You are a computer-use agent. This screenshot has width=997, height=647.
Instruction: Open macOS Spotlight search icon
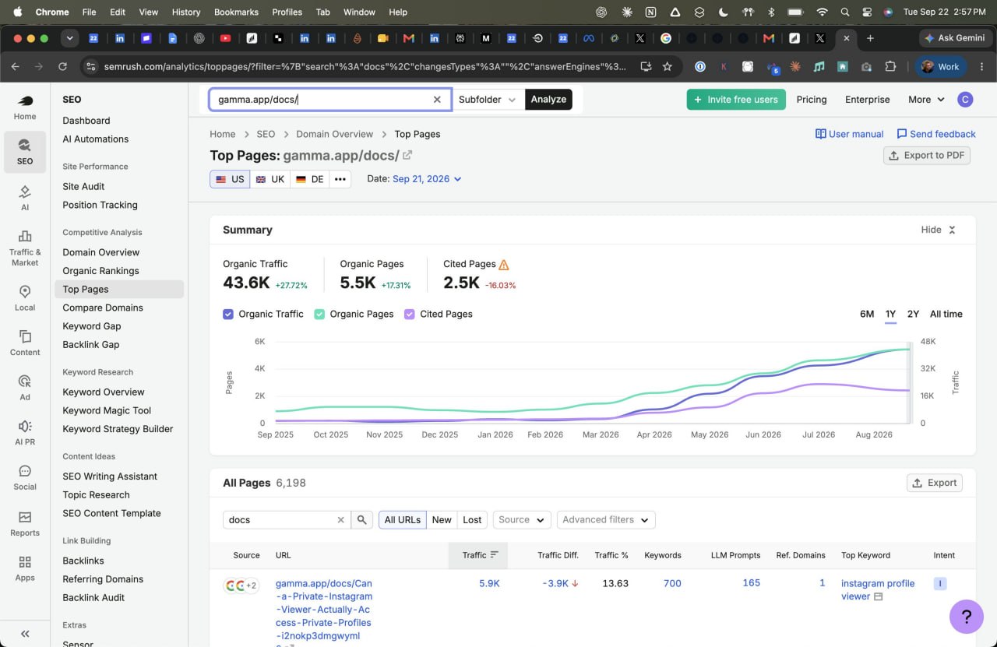coord(845,12)
